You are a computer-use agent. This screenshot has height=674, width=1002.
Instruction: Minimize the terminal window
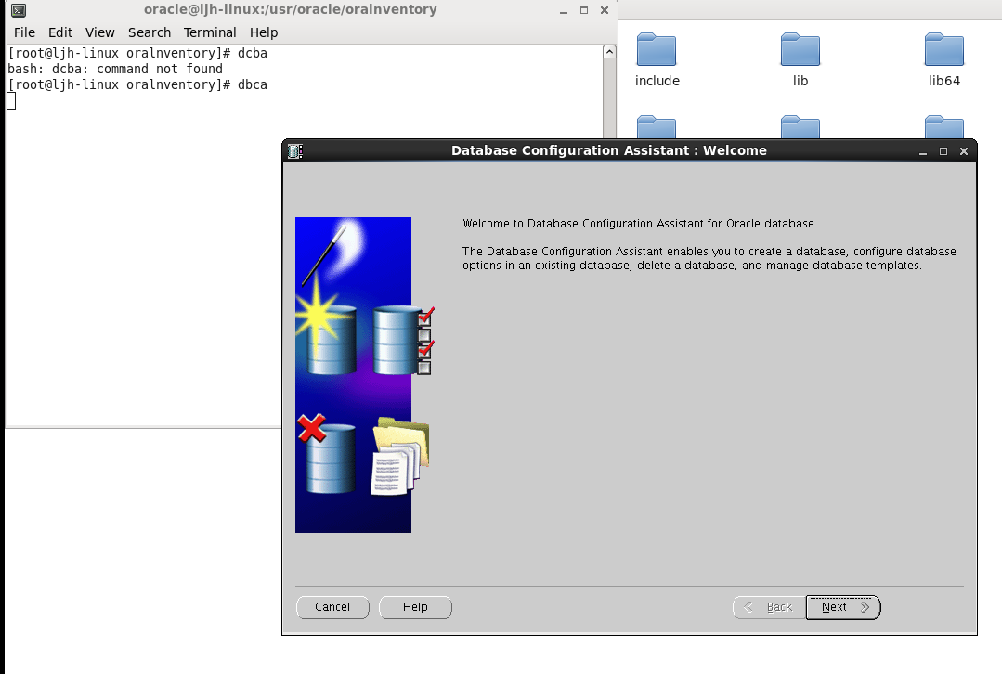pos(564,10)
